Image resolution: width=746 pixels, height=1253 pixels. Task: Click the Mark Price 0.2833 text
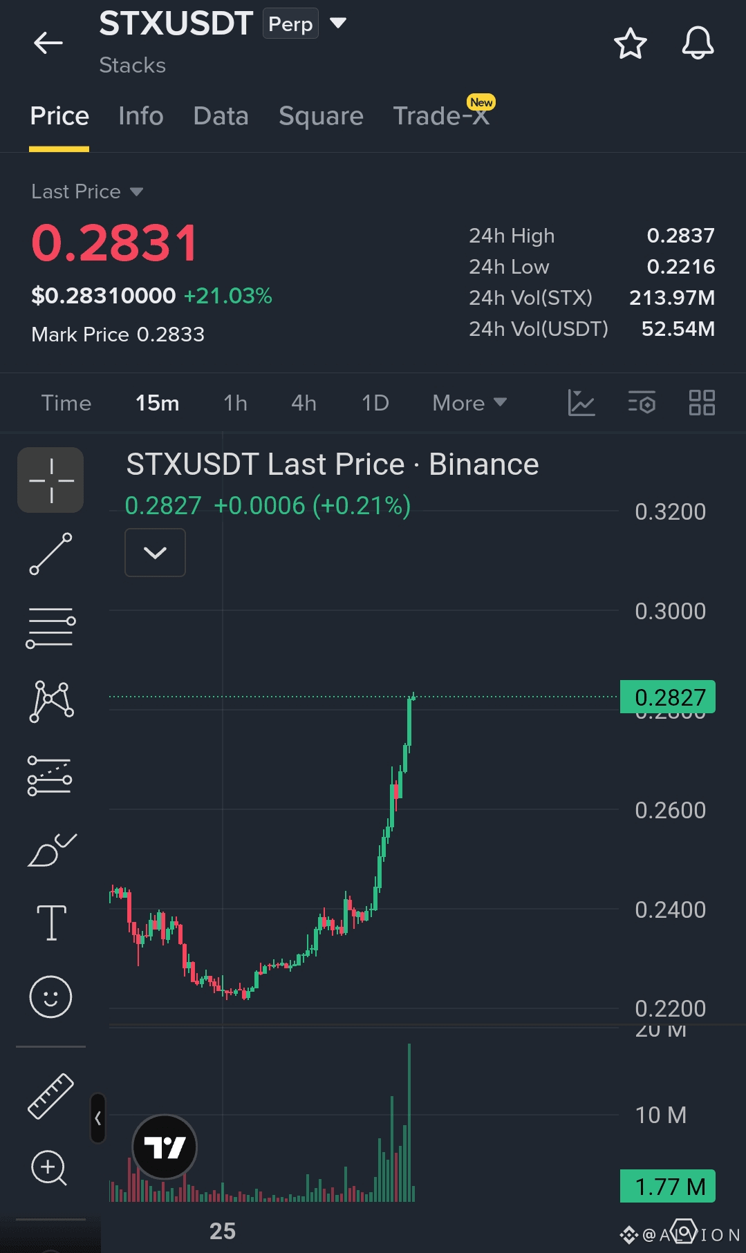click(x=118, y=335)
